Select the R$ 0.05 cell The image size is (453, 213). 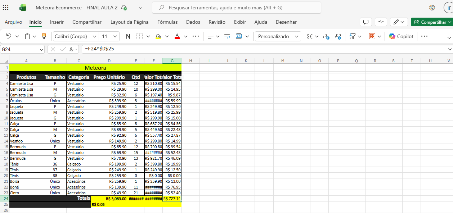tap(109, 204)
